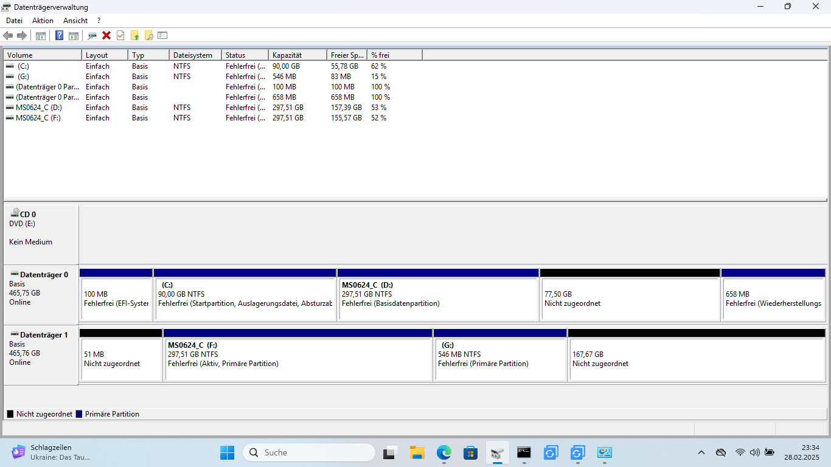
Task: Click the 15 % free value
Action: point(378,76)
